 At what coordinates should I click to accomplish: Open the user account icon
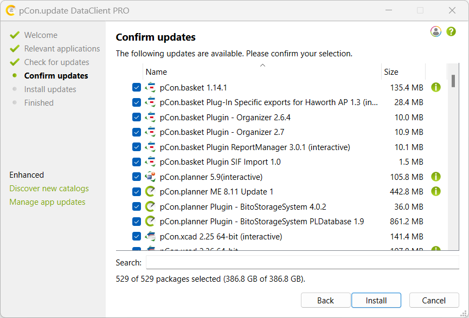(436, 31)
